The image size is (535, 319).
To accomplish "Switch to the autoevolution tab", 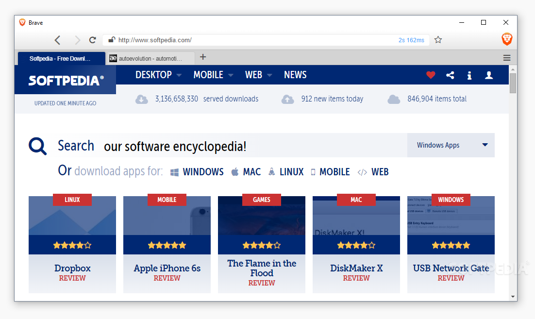I will tap(151, 58).
